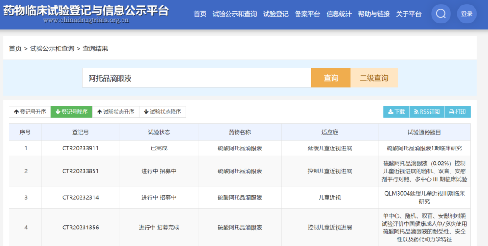Open 备案平台 navigation item

[x=308, y=14]
